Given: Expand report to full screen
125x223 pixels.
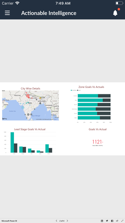Looking at the screenshot, I should pos(122,221).
